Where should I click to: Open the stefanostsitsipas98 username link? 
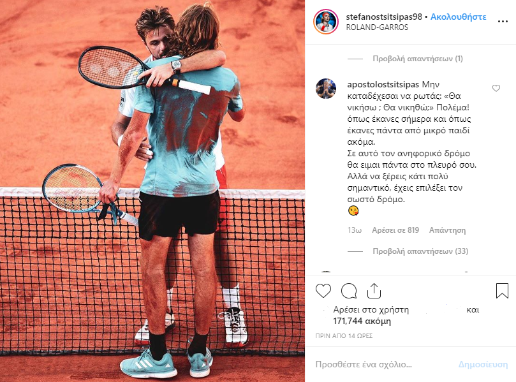pyautogui.click(x=384, y=17)
